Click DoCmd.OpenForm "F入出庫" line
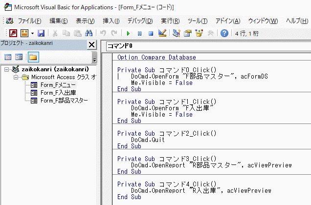 coord(172,108)
